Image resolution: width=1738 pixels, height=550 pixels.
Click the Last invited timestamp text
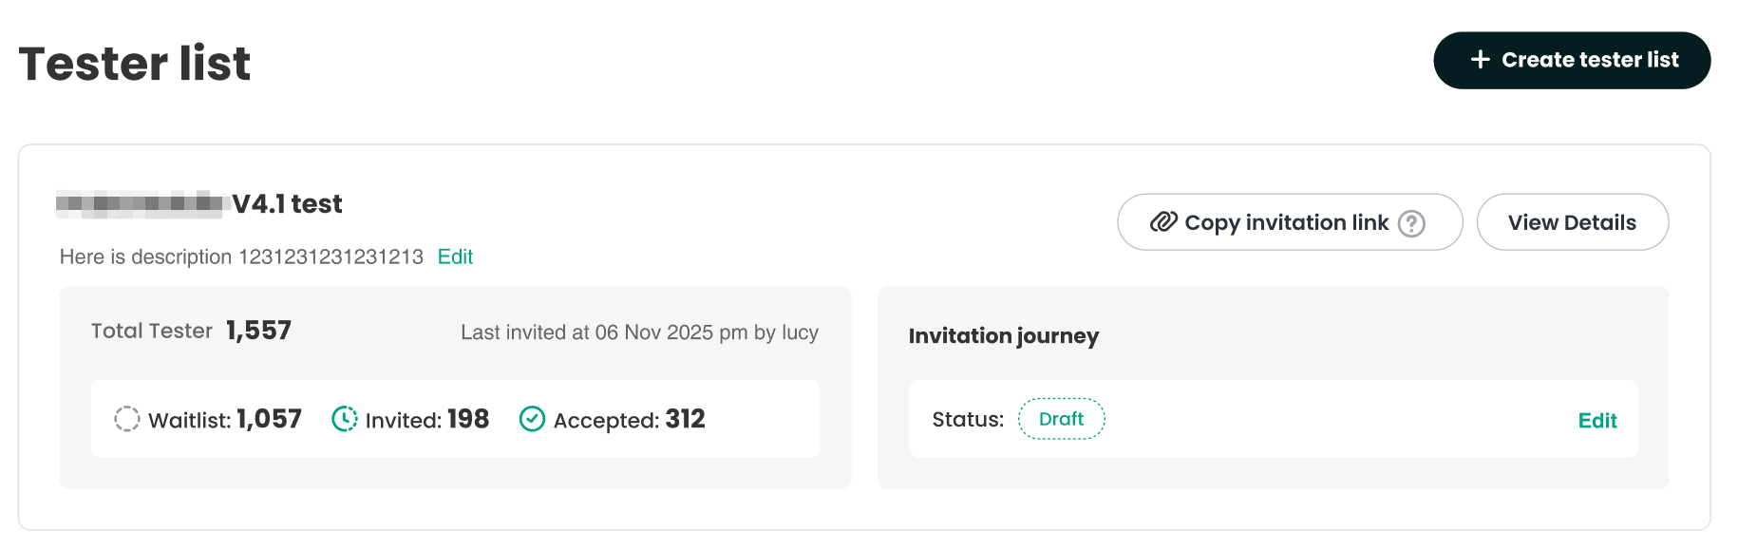coord(639,332)
